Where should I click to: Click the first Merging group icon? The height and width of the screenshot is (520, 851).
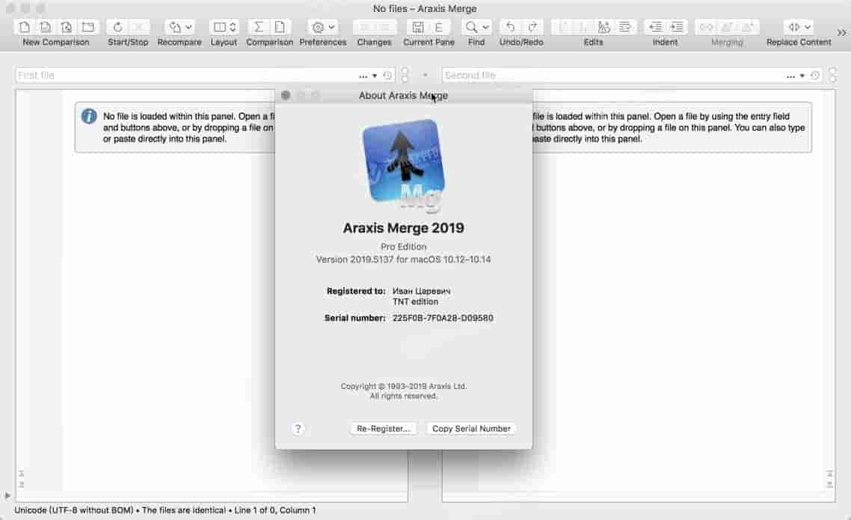tap(706, 27)
